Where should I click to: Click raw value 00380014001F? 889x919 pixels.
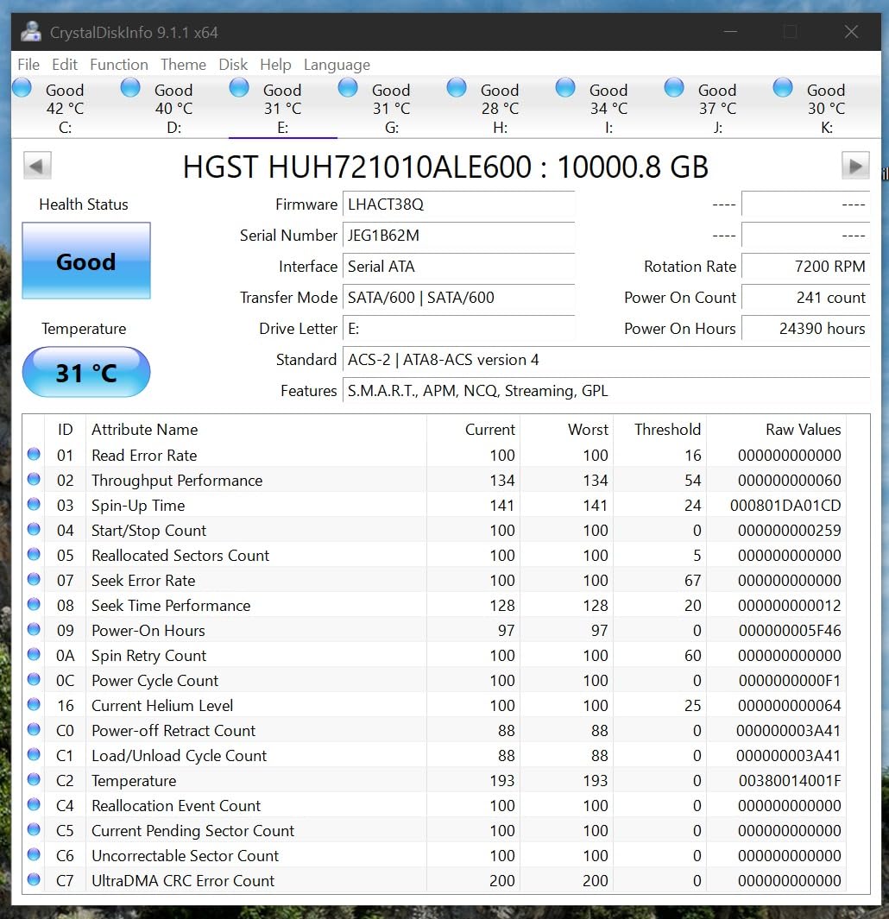789,780
